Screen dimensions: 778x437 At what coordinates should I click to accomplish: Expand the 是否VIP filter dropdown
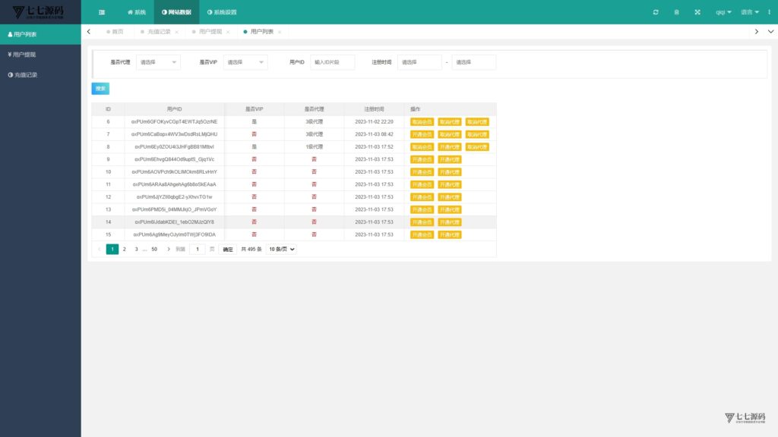point(245,62)
